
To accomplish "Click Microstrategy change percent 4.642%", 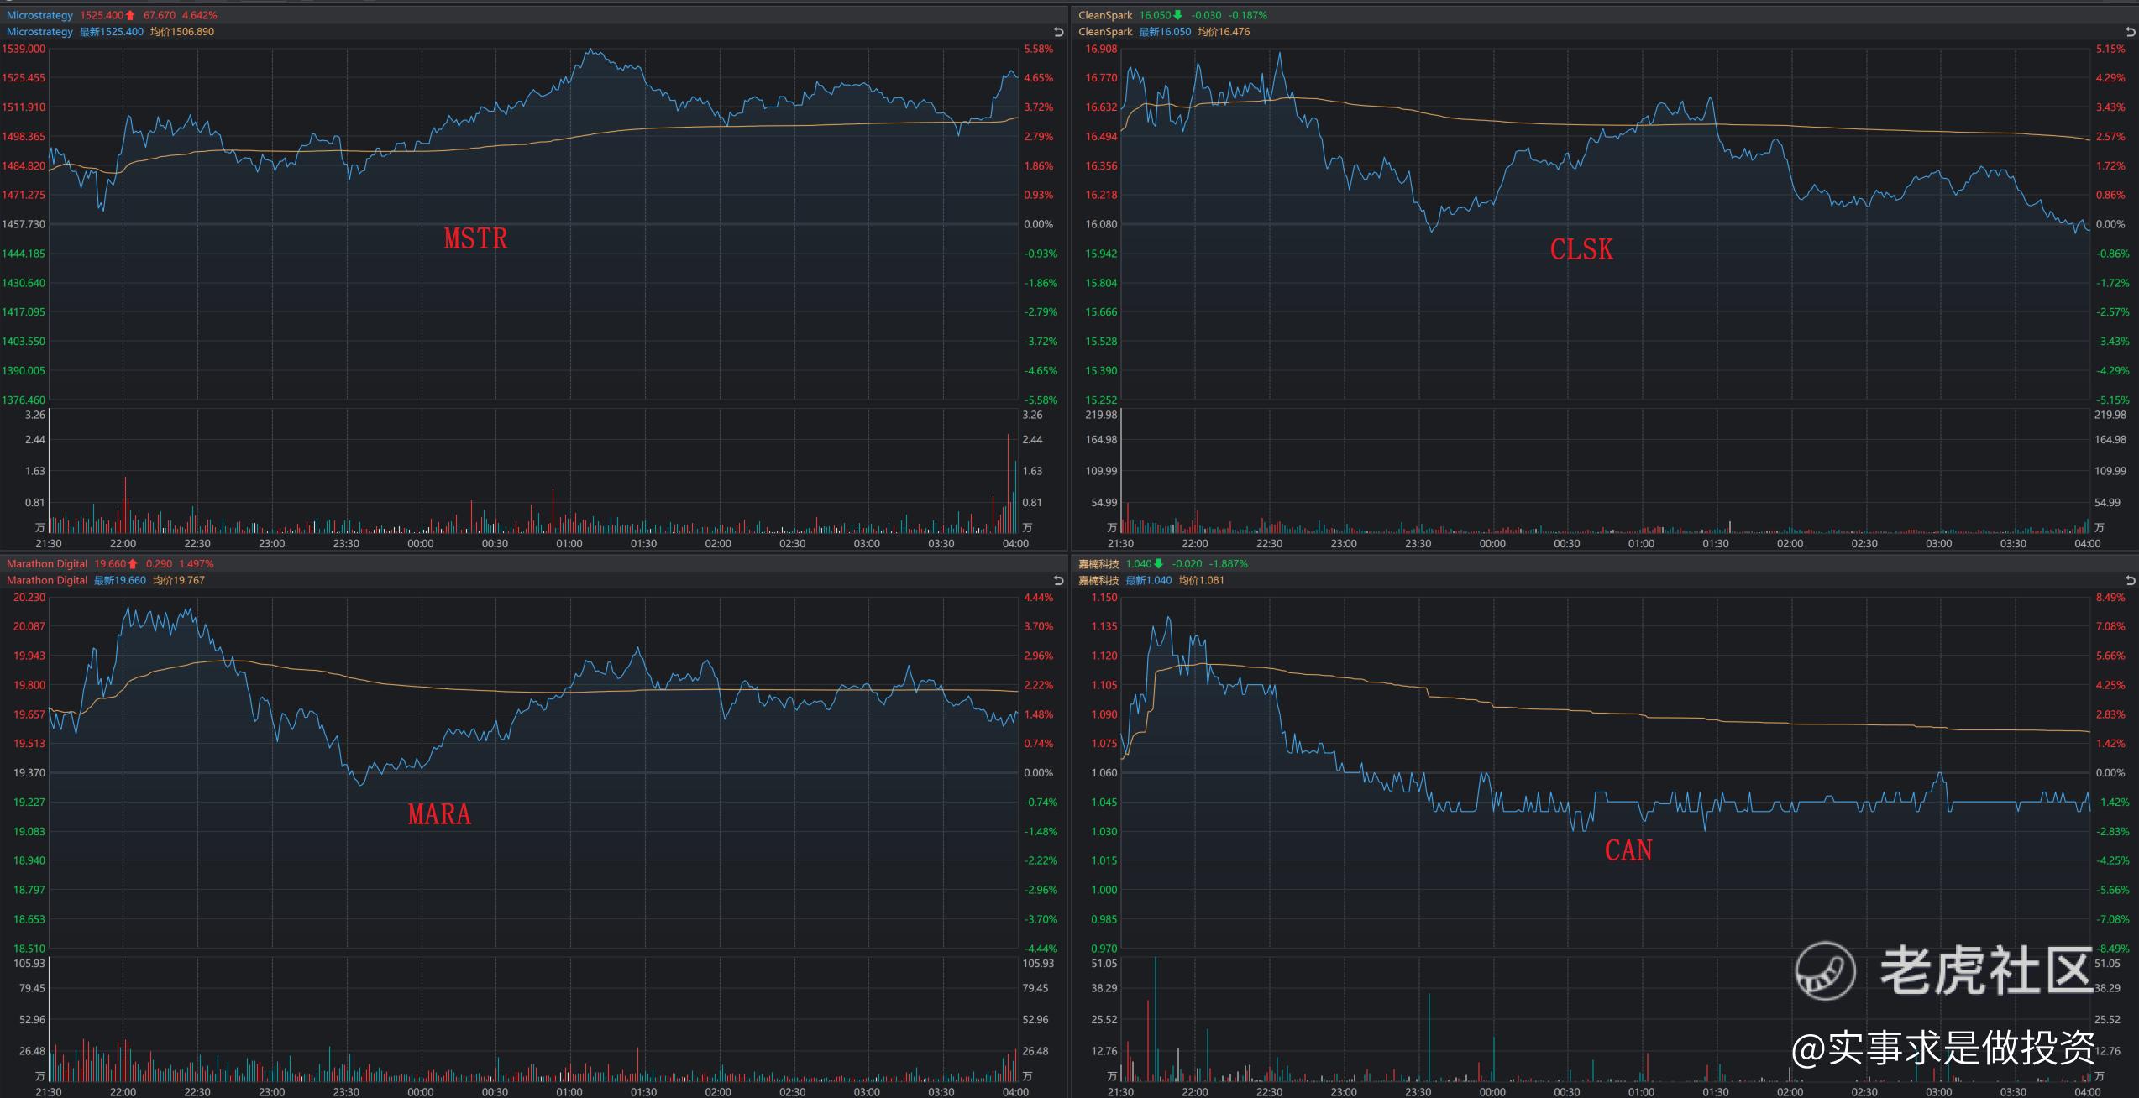I will [x=200, y=15].
